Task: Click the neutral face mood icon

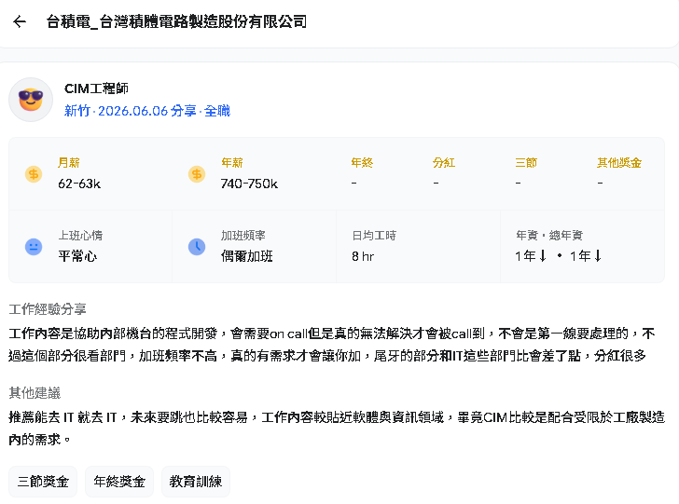Action: click(34, 247)
